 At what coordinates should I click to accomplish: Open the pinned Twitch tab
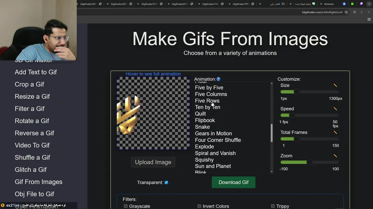coord(361,4)
